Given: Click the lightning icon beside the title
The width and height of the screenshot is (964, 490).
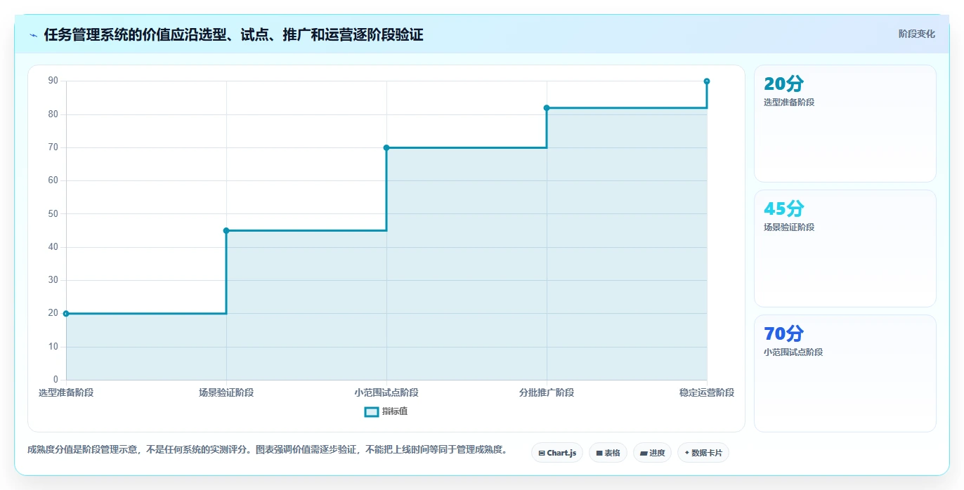Looking at the screenshot, I should (x=34, y=35).
